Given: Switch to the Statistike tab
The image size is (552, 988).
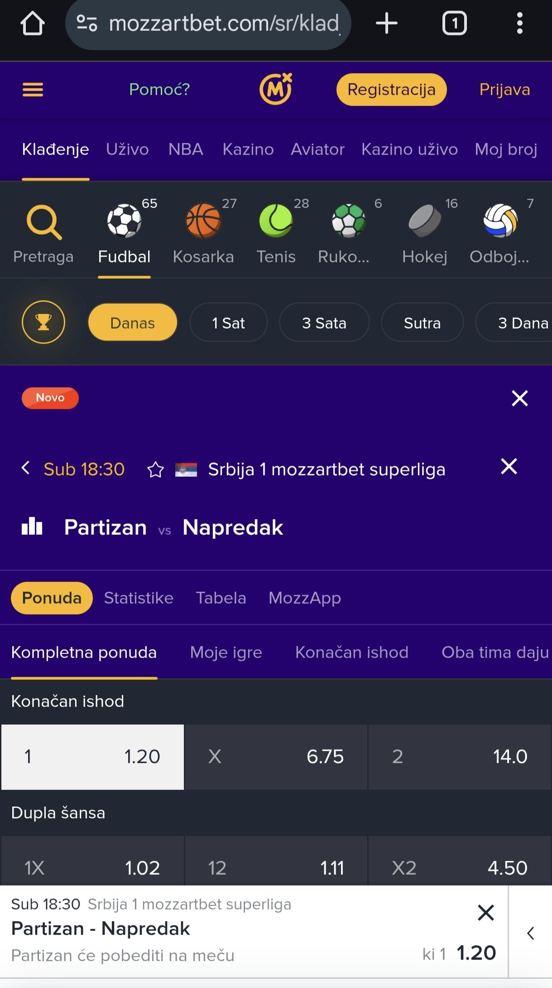Looking at the screenshot, I should (139, 598).
